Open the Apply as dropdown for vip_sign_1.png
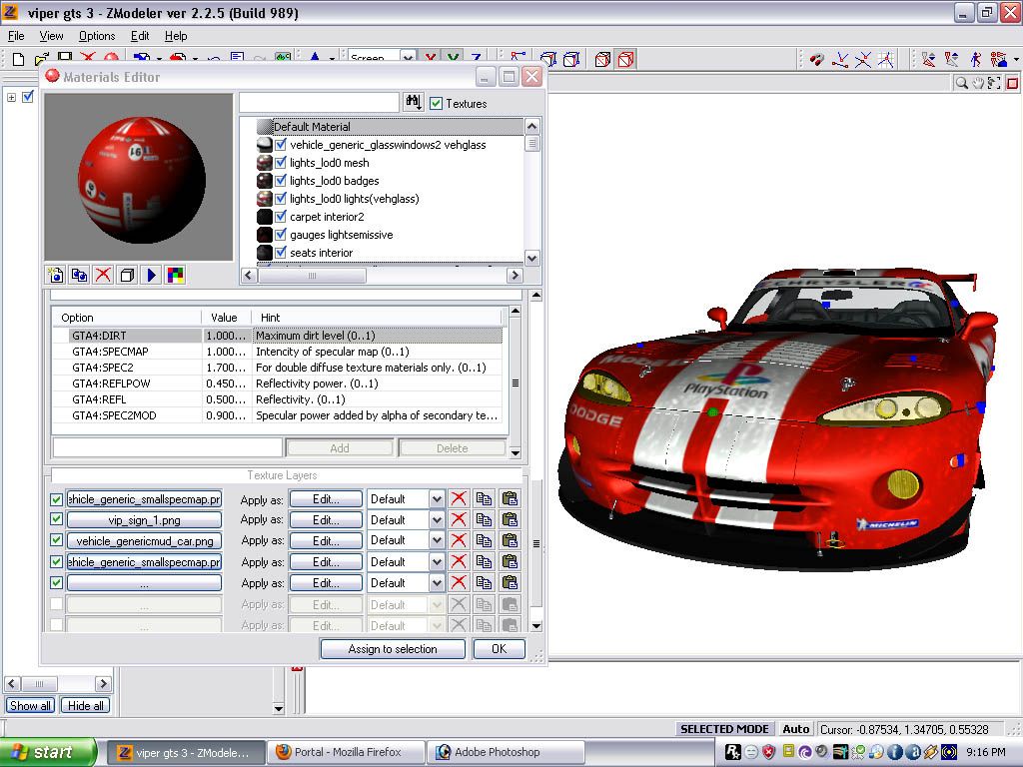Viewport: 1023px width, 767px height. (x=437, y=520)
